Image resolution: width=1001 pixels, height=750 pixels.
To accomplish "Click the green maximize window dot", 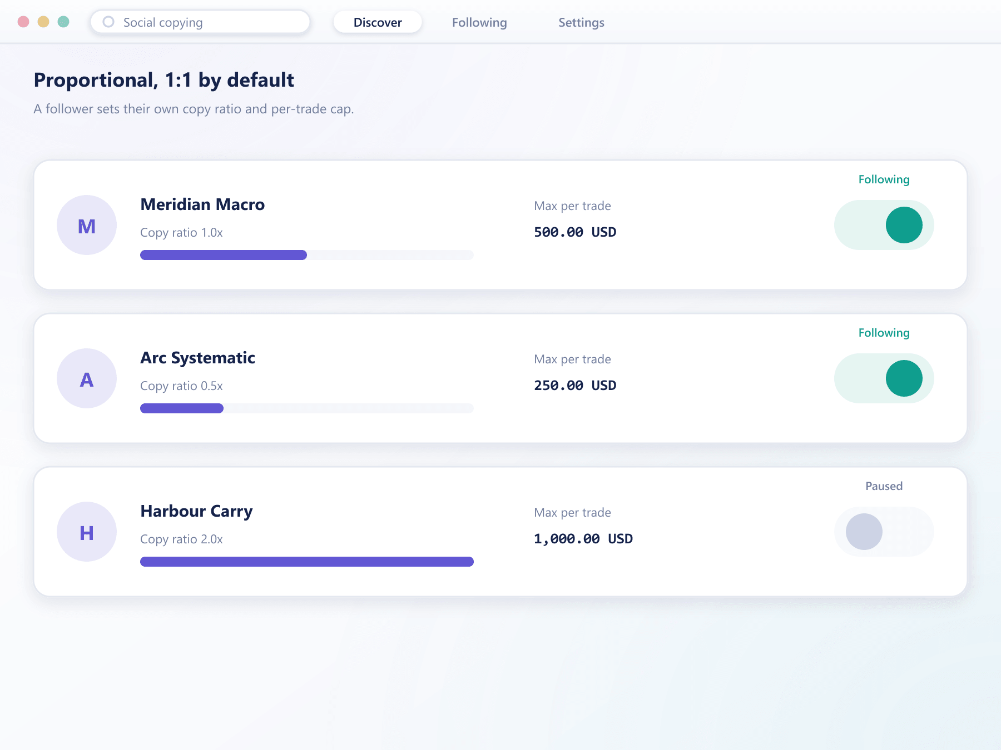I will click(x=63, y=22).
